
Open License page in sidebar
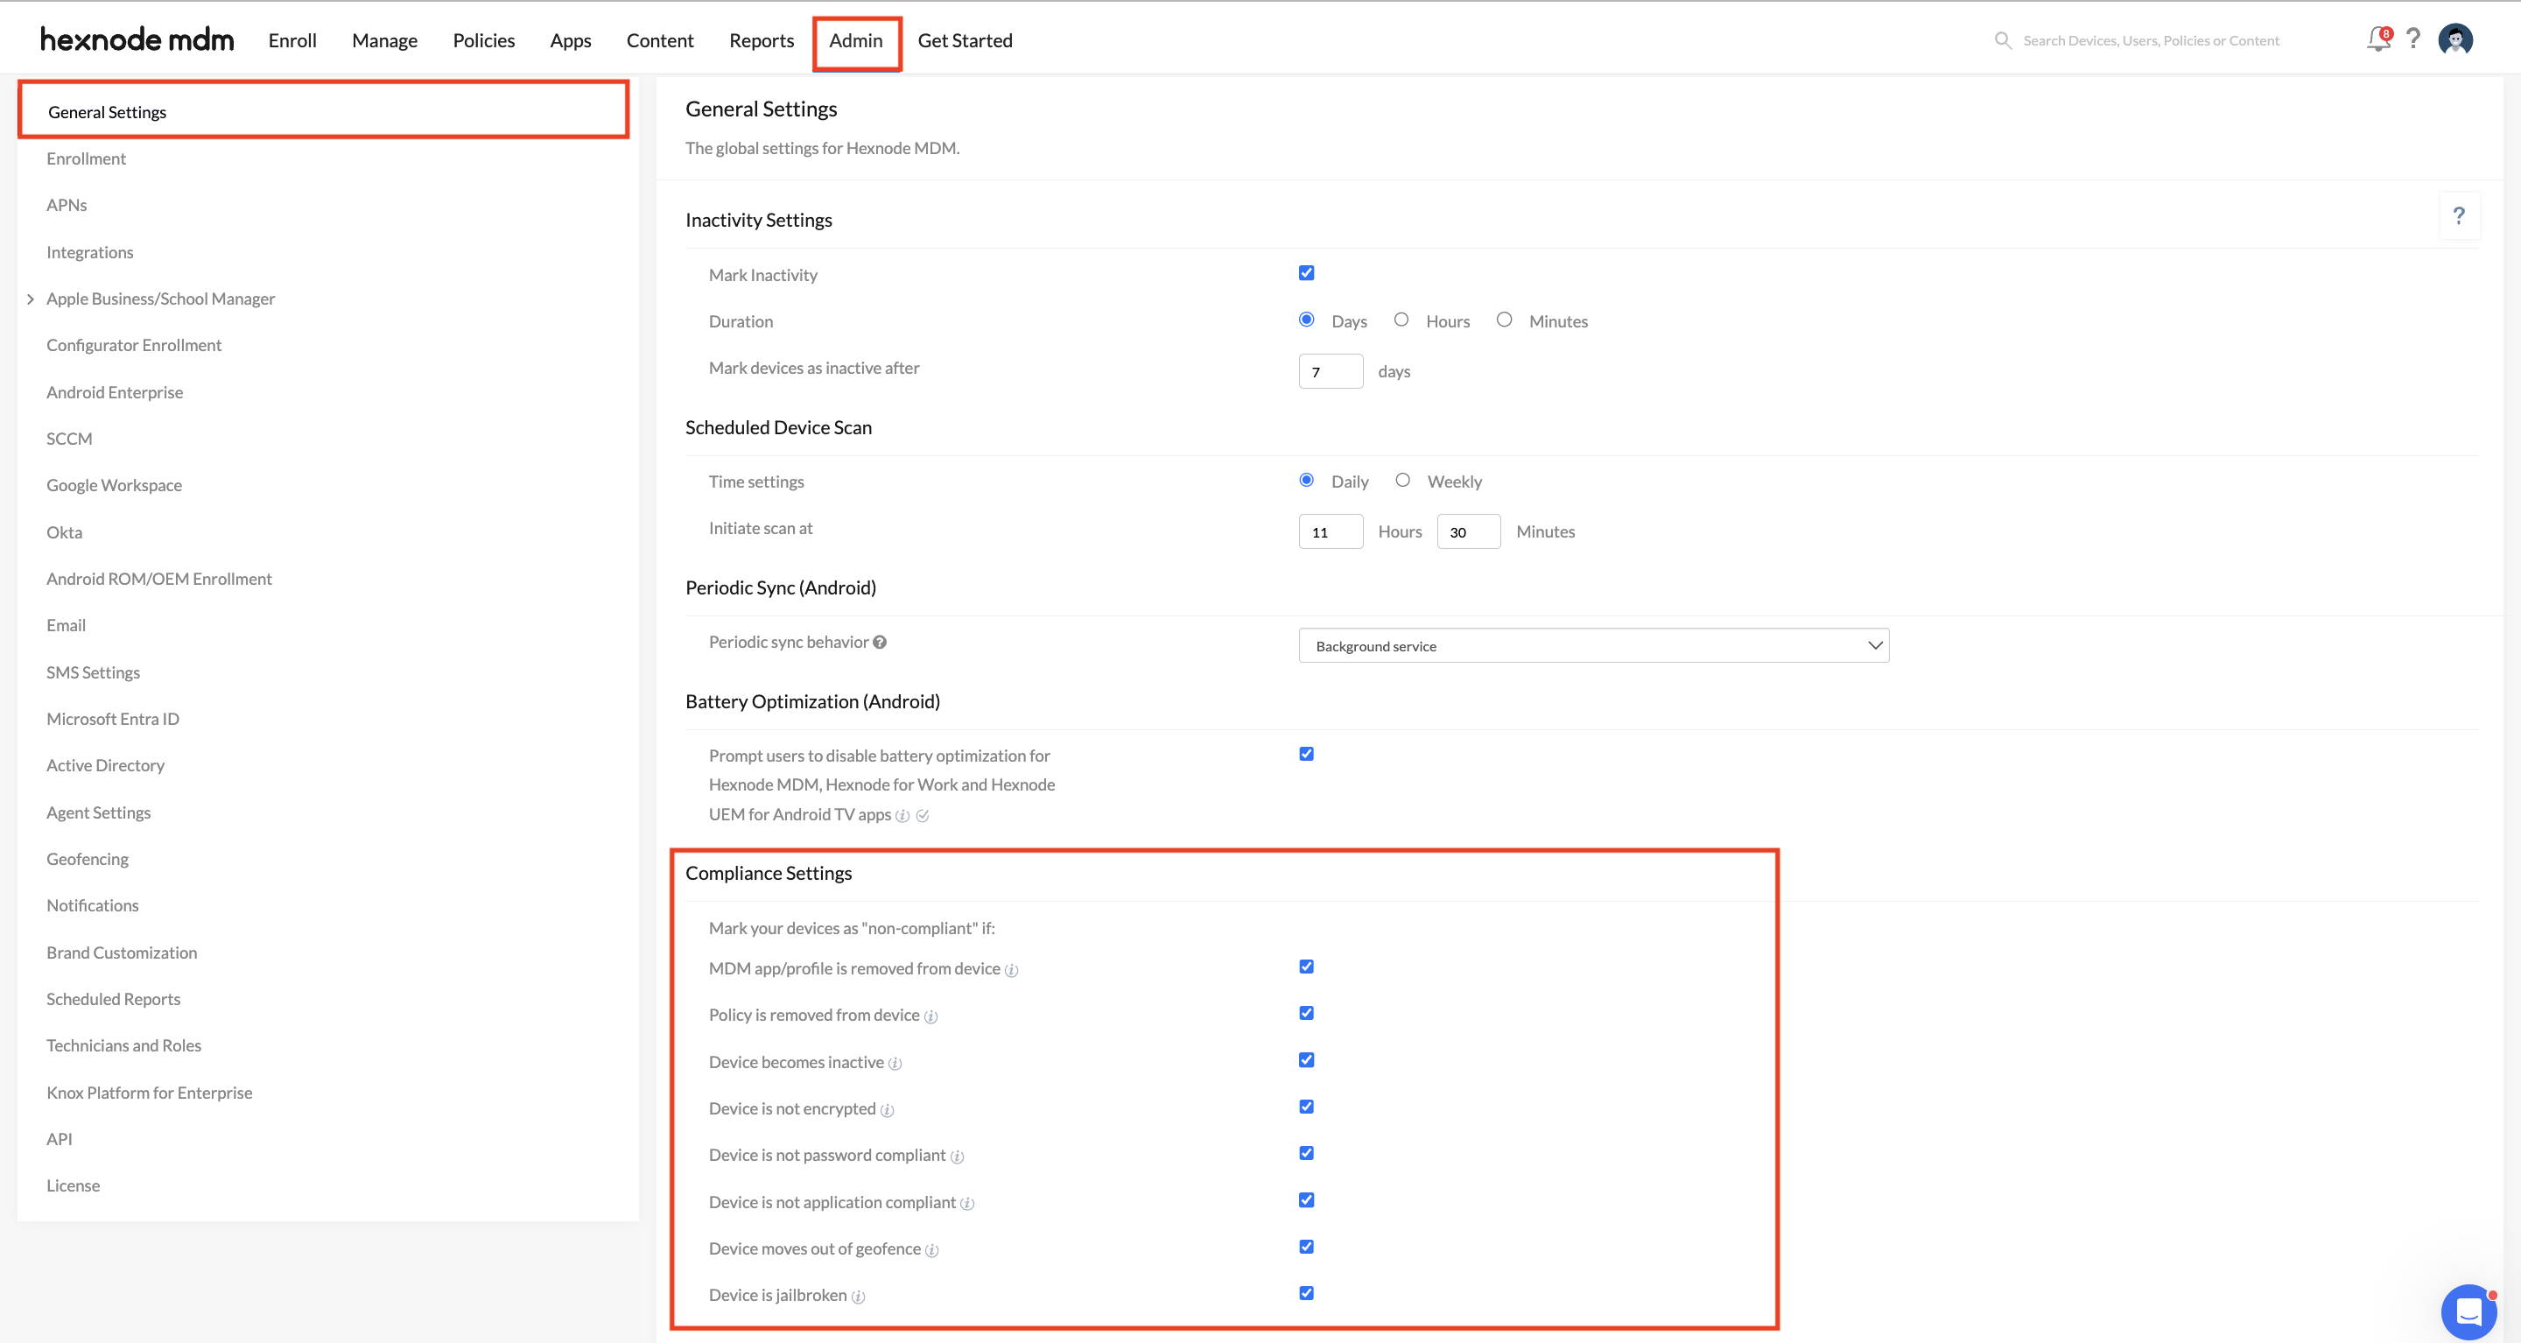pyautogui.click(x=74, y=1186)
